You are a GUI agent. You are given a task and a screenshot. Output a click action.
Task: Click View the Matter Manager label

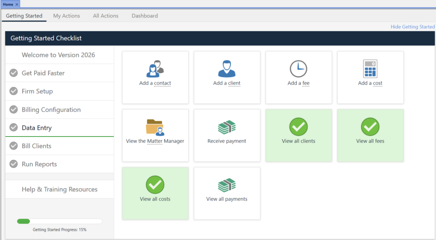(x=155, y=141)
